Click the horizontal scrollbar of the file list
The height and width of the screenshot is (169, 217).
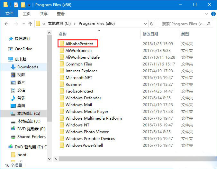click(129, 159)
